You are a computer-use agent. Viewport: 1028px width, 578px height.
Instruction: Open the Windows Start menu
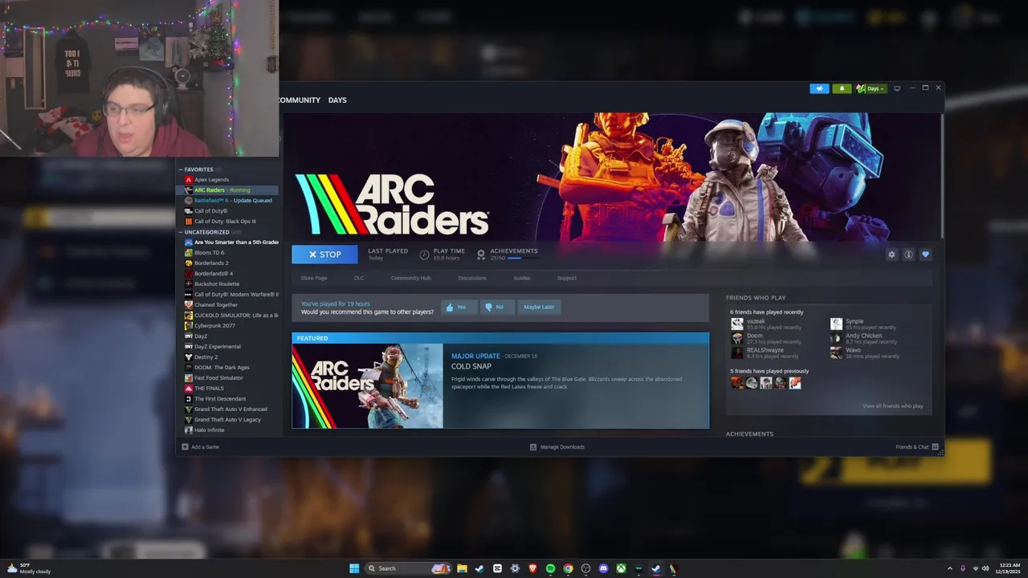354,568
